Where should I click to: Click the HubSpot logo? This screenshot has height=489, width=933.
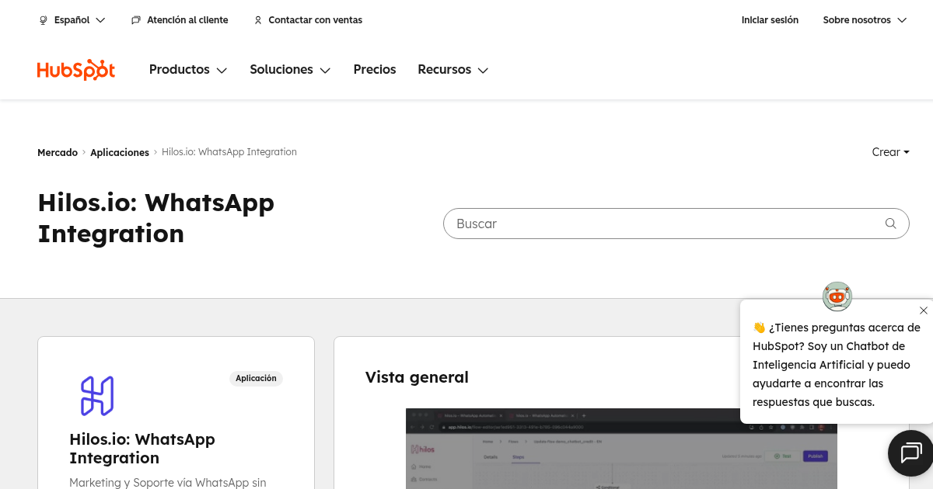click(76, 70)
